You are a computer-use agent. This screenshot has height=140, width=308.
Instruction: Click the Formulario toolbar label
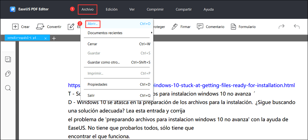pos(247,27)
